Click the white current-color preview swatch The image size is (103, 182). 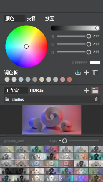(x=95, y=63)
